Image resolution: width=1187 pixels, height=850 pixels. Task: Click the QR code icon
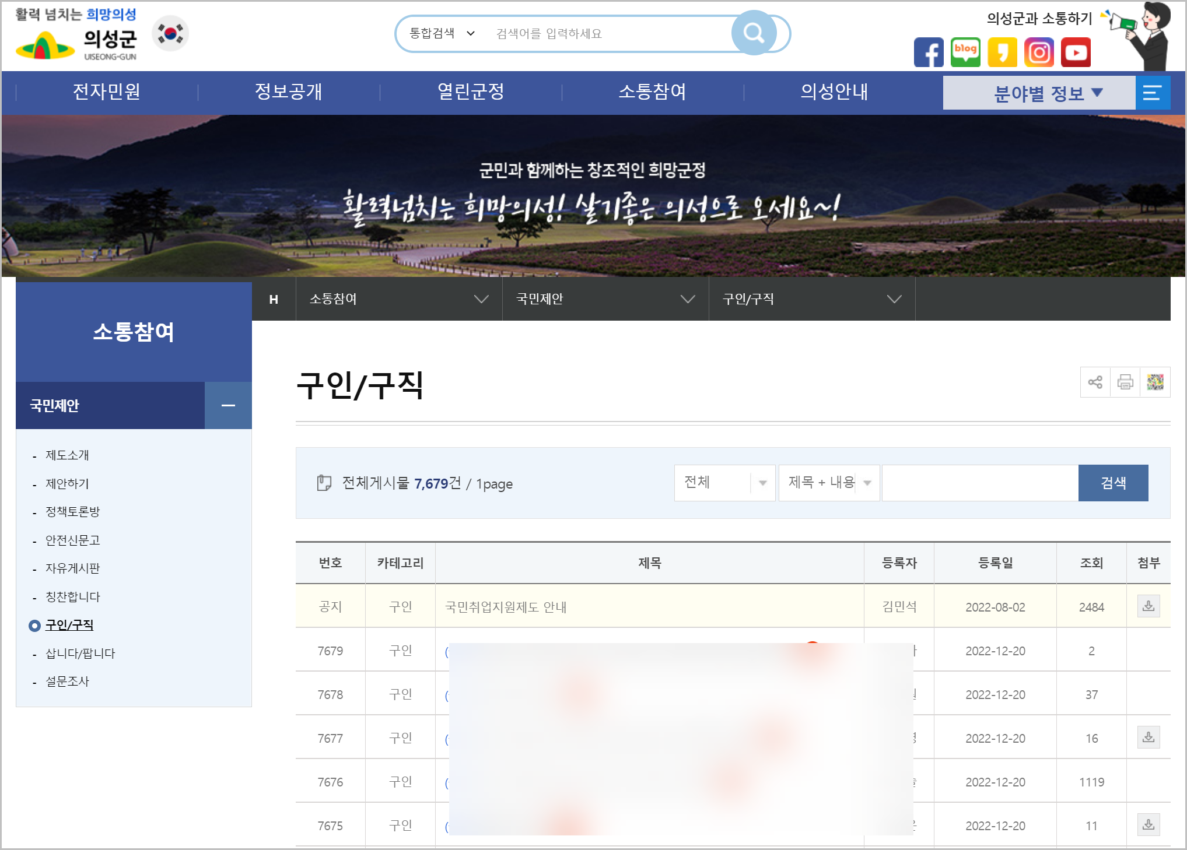point(1155,382)
